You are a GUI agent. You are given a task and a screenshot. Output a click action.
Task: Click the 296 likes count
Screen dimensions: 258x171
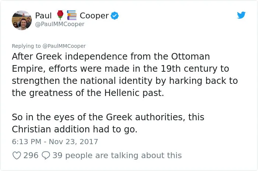click(31, 155)
